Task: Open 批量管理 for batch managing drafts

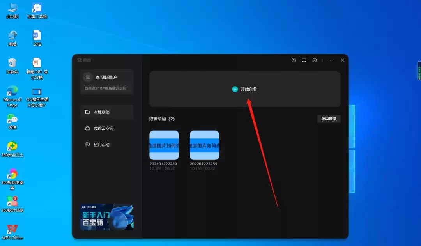Action: point(329,119)
